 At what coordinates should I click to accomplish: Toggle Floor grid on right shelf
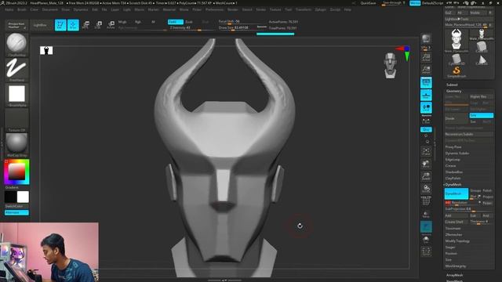pos(426,95)
